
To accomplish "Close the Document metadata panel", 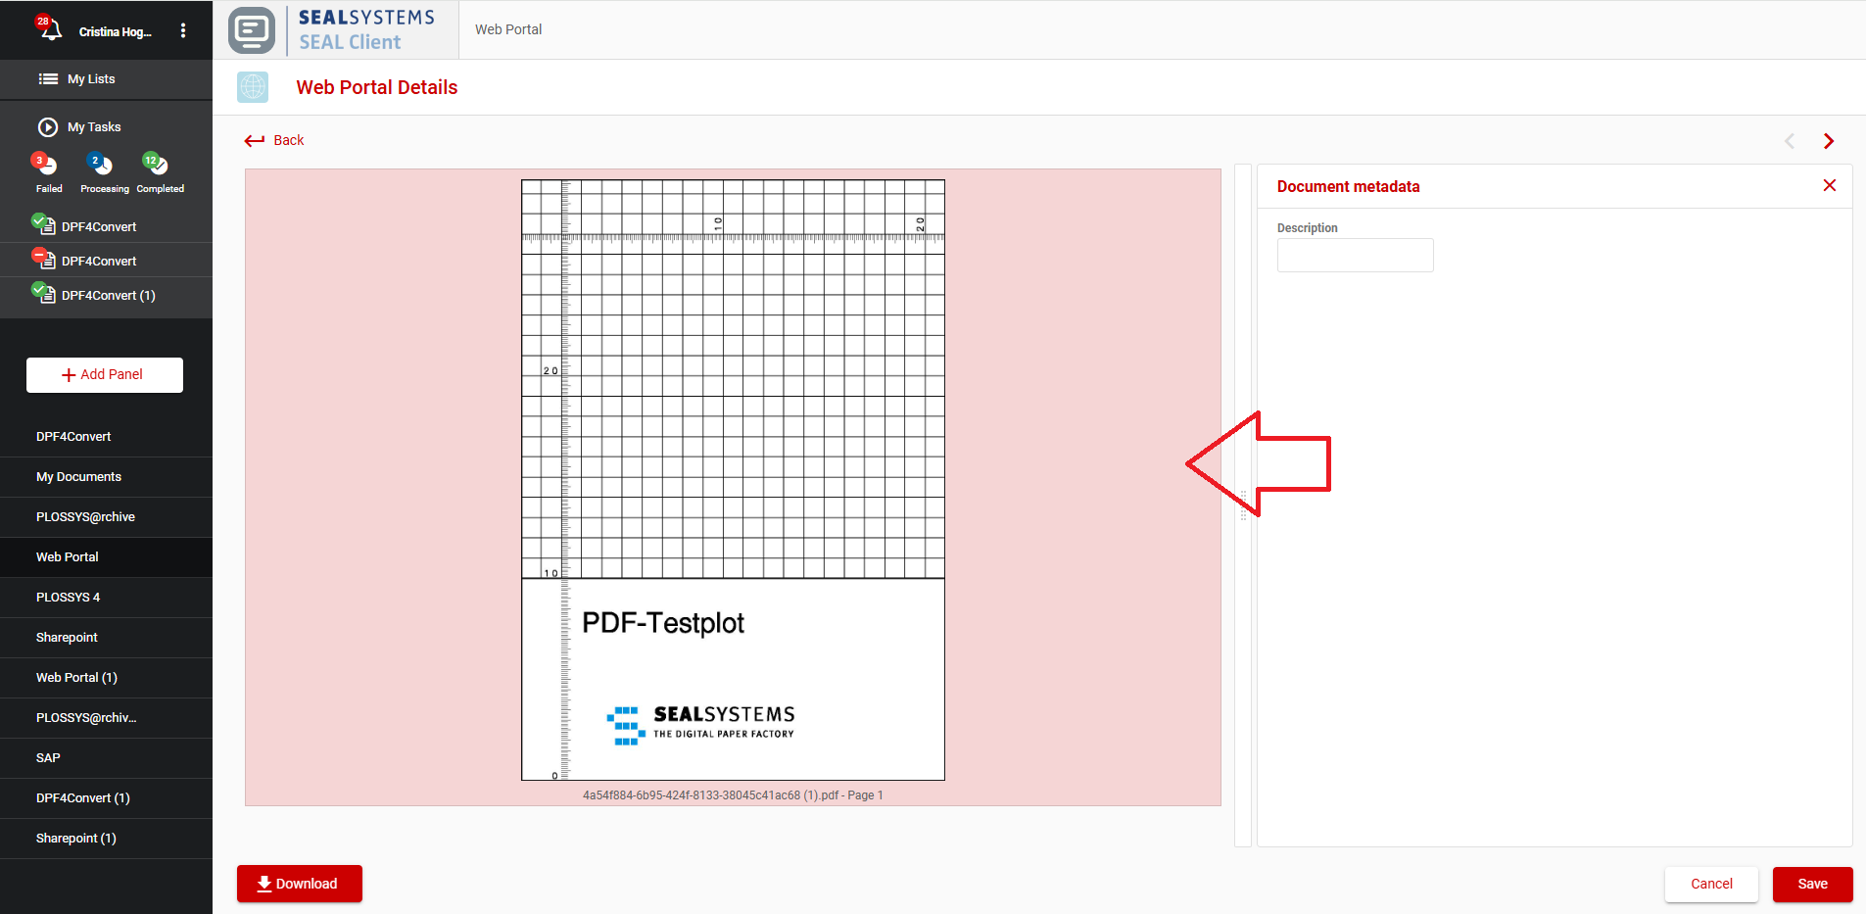I will click(x=1829, y=185).
